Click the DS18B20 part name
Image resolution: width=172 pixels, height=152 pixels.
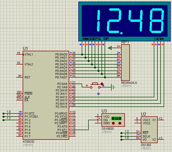(107, 129)
